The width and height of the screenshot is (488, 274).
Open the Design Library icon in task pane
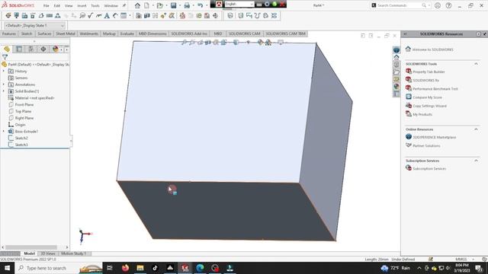click(396, 65)
